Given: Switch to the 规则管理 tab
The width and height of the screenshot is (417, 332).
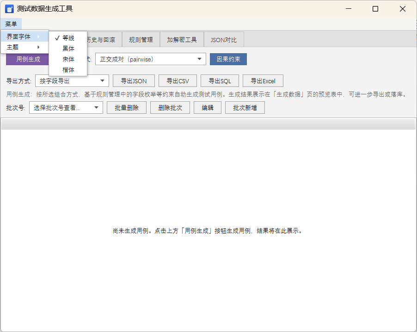Looking at the screenshot, I should (x=141, y=40).
